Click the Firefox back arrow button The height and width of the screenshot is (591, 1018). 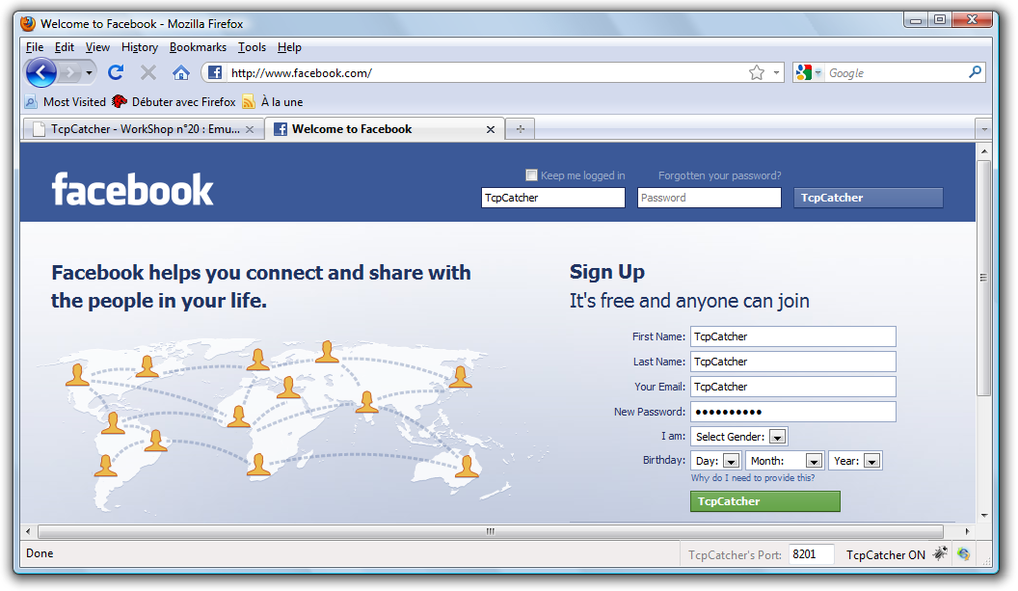point(41,72)
